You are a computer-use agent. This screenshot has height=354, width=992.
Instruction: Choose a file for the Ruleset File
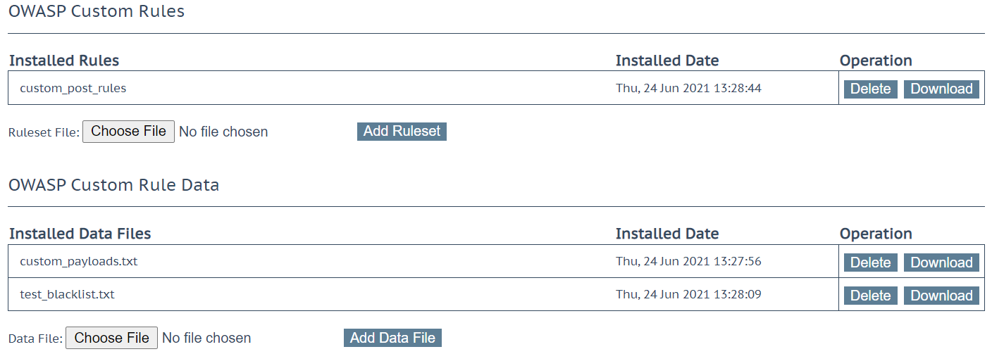point(128,132)
